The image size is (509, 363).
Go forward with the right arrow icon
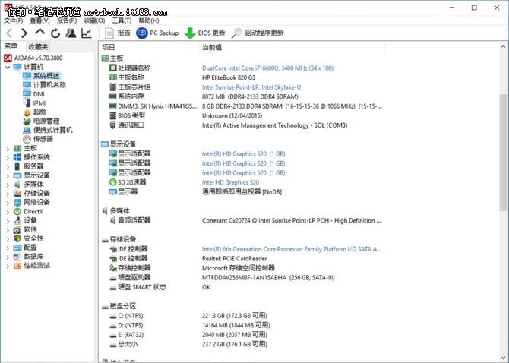24,33
